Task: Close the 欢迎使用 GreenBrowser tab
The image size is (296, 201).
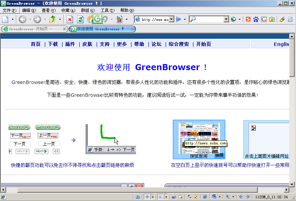Action: 132,29
